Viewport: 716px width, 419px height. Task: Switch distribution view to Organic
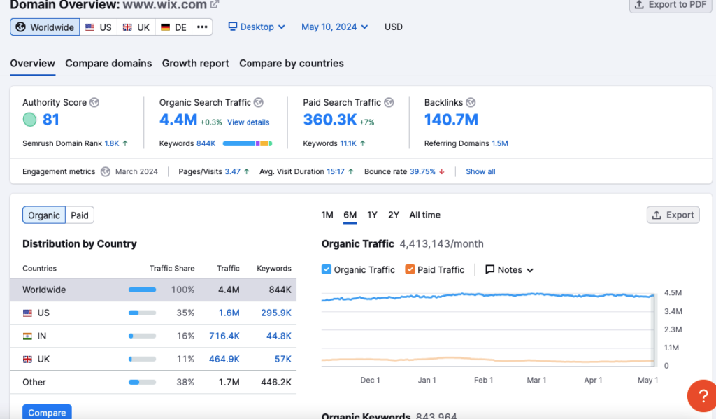click(44, 215)
